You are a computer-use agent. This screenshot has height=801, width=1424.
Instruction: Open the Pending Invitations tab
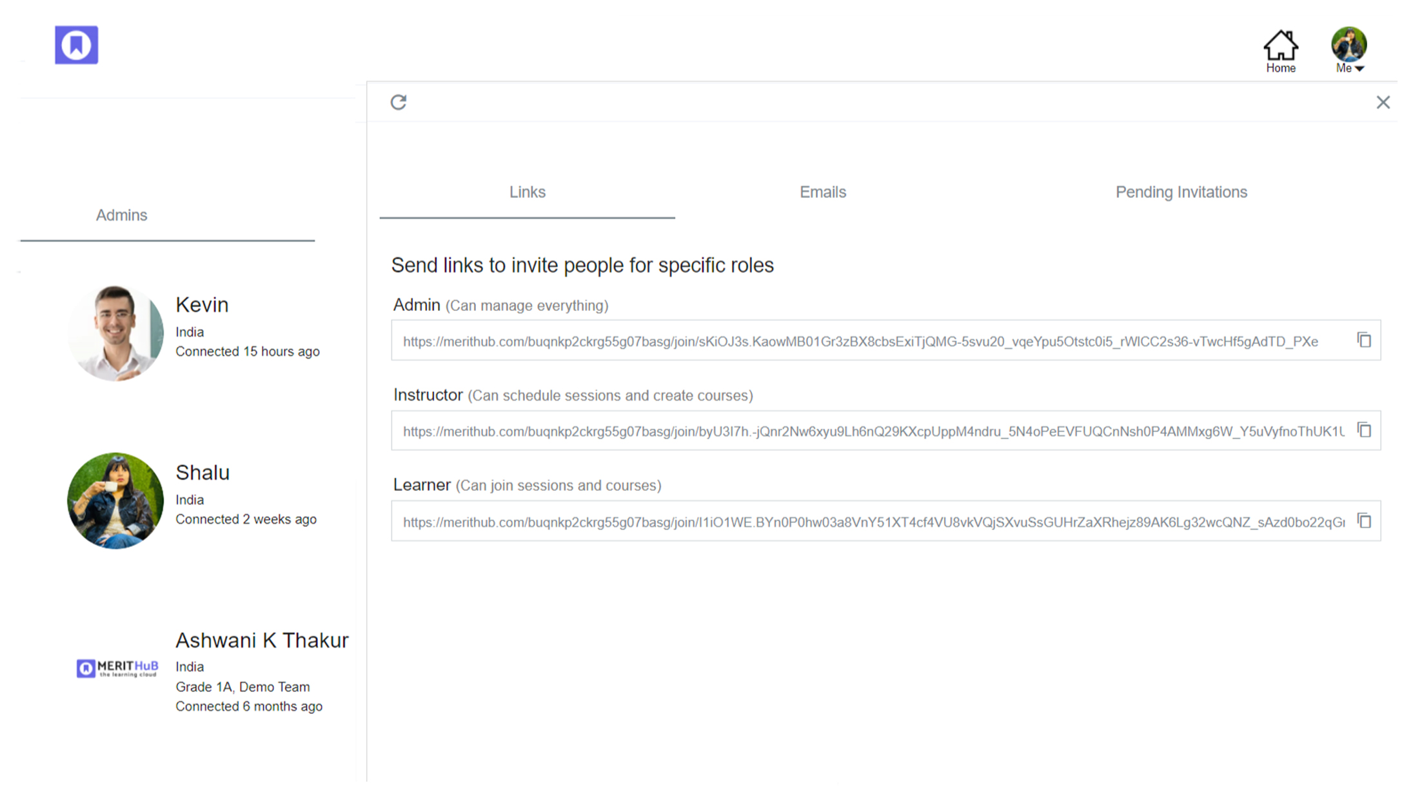pos(1182,192)
